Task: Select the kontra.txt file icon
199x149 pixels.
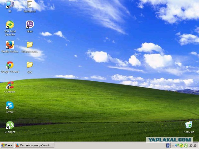Action: 30,5
